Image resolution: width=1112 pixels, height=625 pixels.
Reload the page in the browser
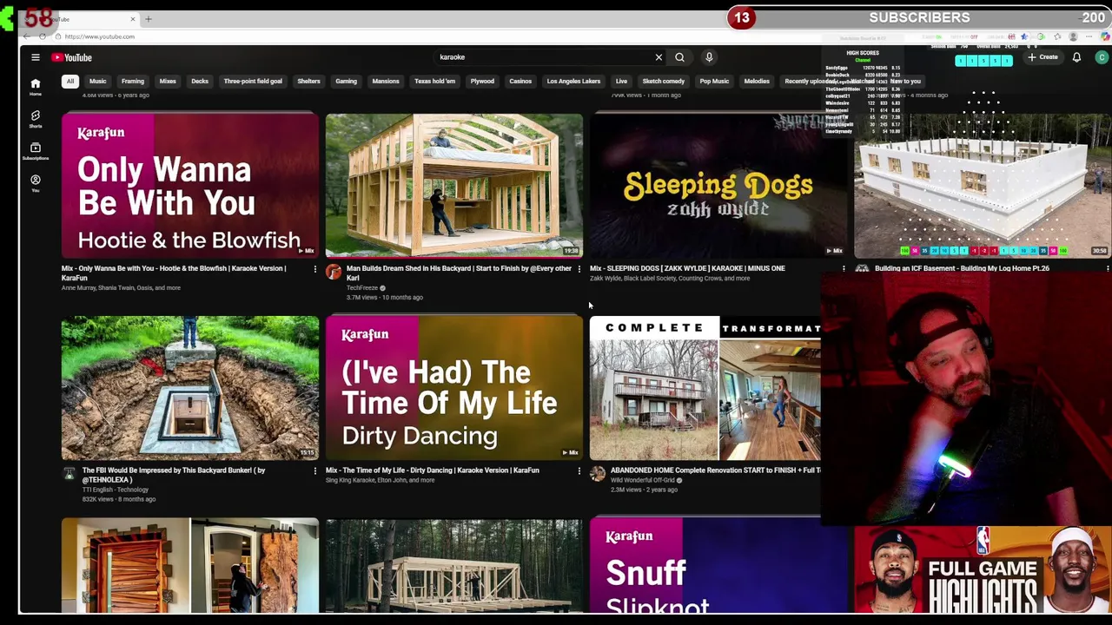point(43,36)
